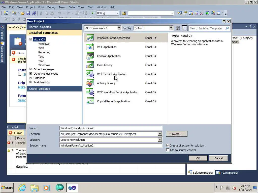Click the Visual Studio taskbar icon
This screenshot has width=258, height=193.
(72, 187)
